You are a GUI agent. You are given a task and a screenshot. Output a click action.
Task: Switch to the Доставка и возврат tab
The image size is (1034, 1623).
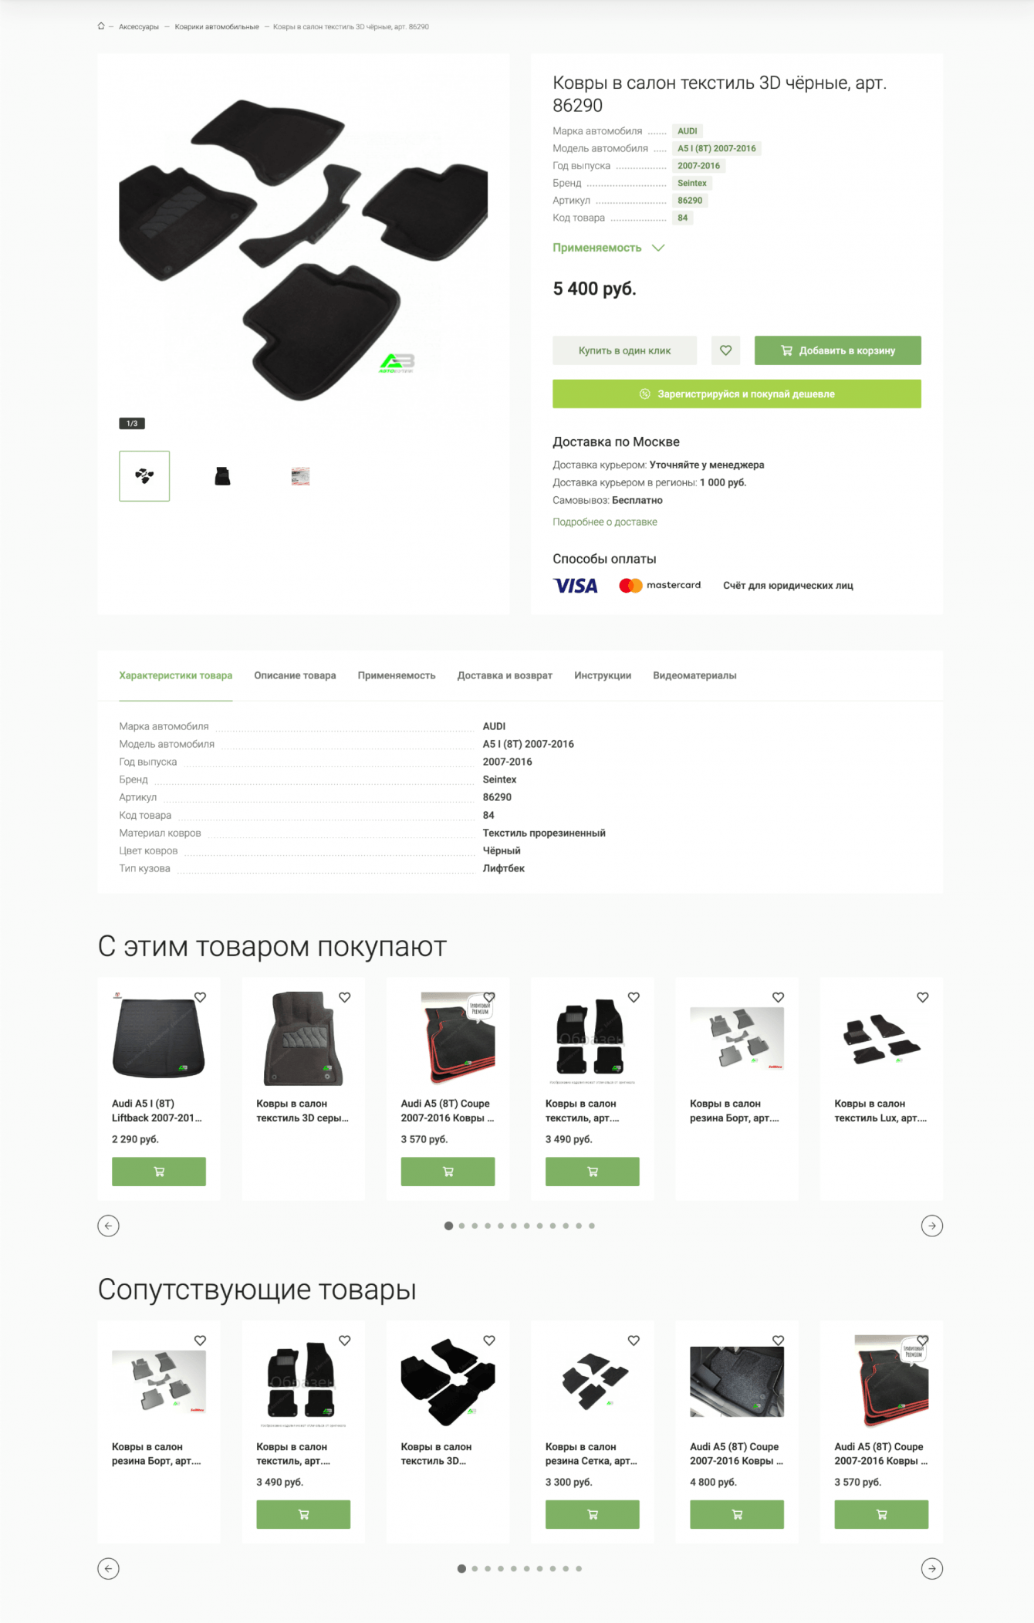click(505, 675)
